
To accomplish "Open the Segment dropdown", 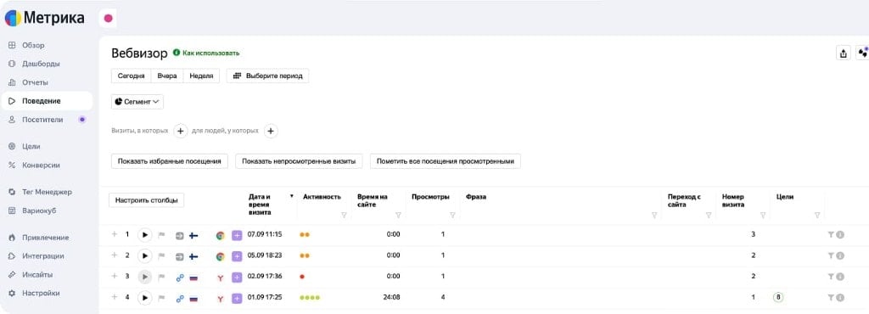I will point(137,102).
